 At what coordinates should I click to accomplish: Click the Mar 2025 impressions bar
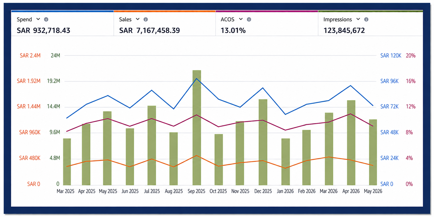pos(67,162)
